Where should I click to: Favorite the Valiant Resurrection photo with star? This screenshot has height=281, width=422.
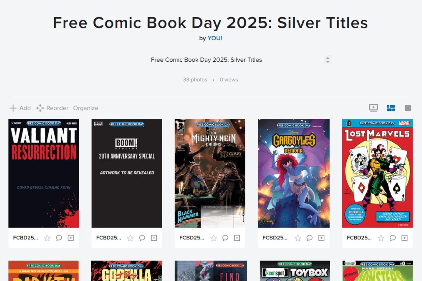[x=47, y=238]
